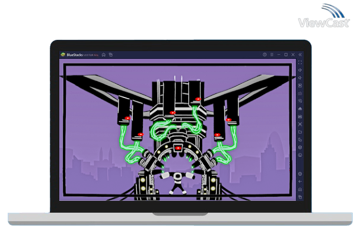
Task: Click the play-in-square sidebar icon
Action: pyautogui.click(x=300, y=86)
